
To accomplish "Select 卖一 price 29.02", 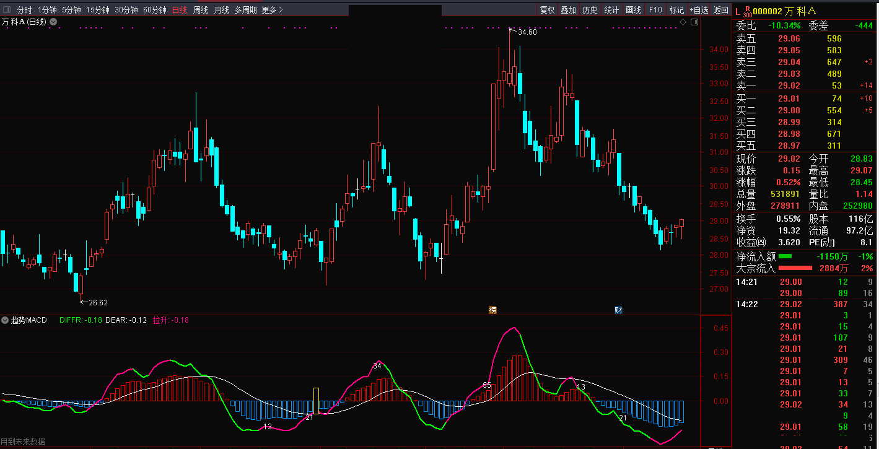I will tap(789, 85).
